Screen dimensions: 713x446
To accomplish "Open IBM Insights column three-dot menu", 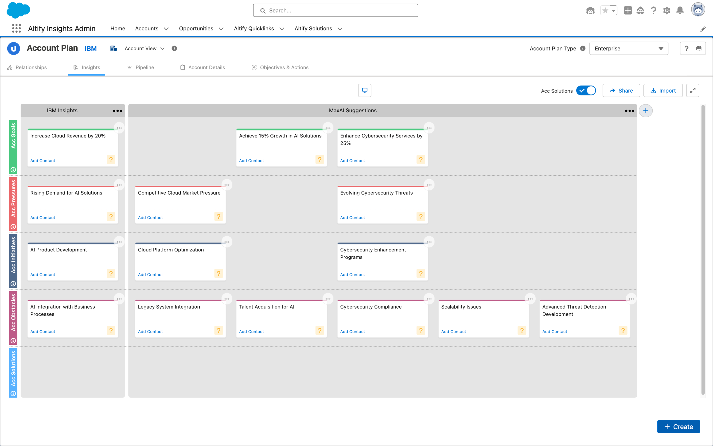I will (x=117, y=111).
